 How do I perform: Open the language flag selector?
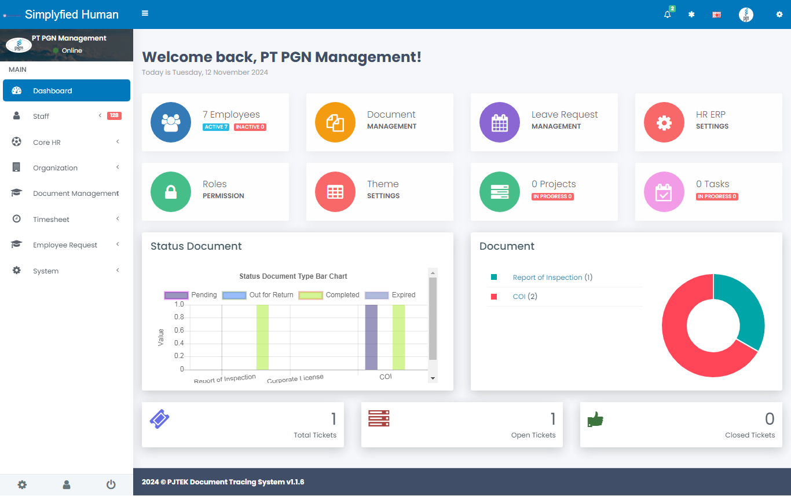(x=716, y=15)
